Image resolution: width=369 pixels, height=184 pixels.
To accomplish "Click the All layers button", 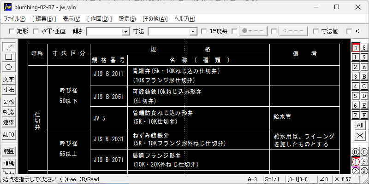I will pos(360,125).
